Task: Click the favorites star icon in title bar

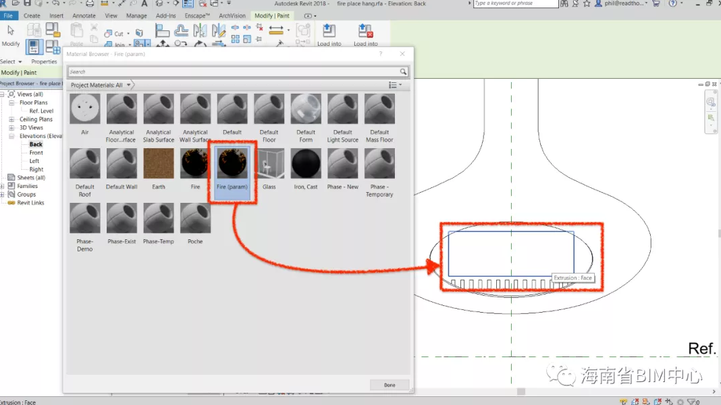Action: 587,4
